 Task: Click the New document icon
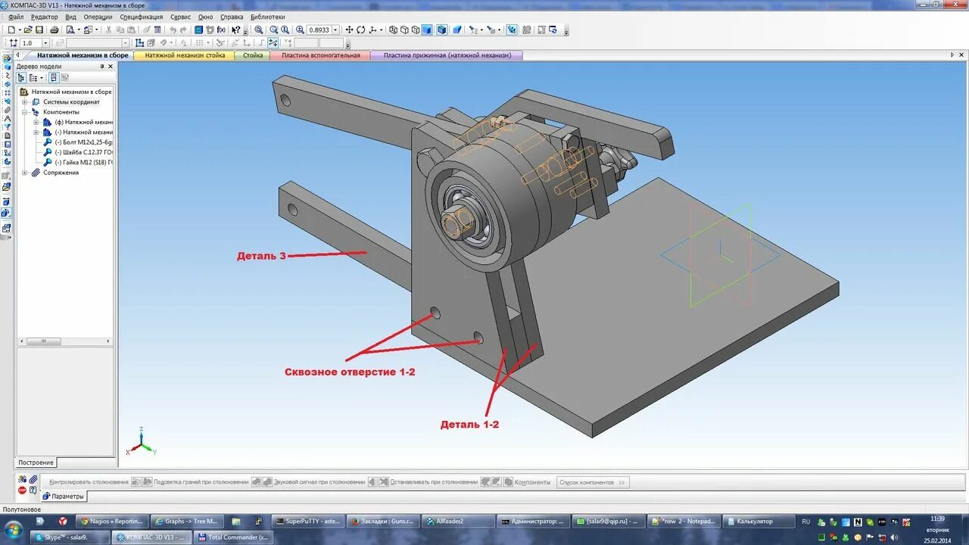tap(11, 30)
